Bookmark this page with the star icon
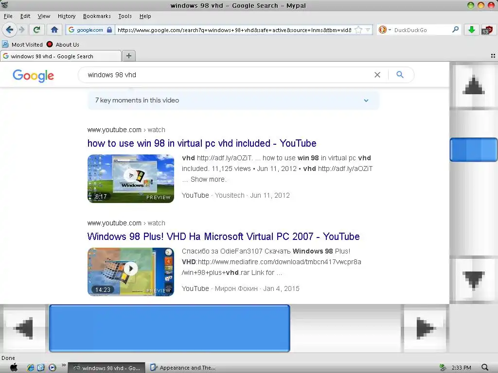 [x=358, y=30]
